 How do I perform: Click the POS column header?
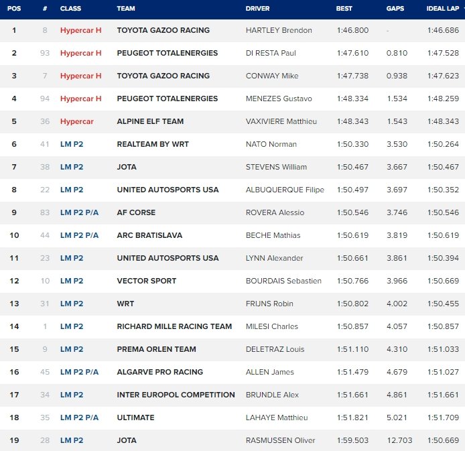click(x=14, y=9)
